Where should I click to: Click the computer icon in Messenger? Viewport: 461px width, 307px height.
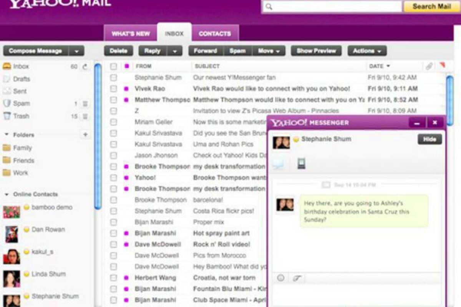pyautogui.click(x=278, y=164)
